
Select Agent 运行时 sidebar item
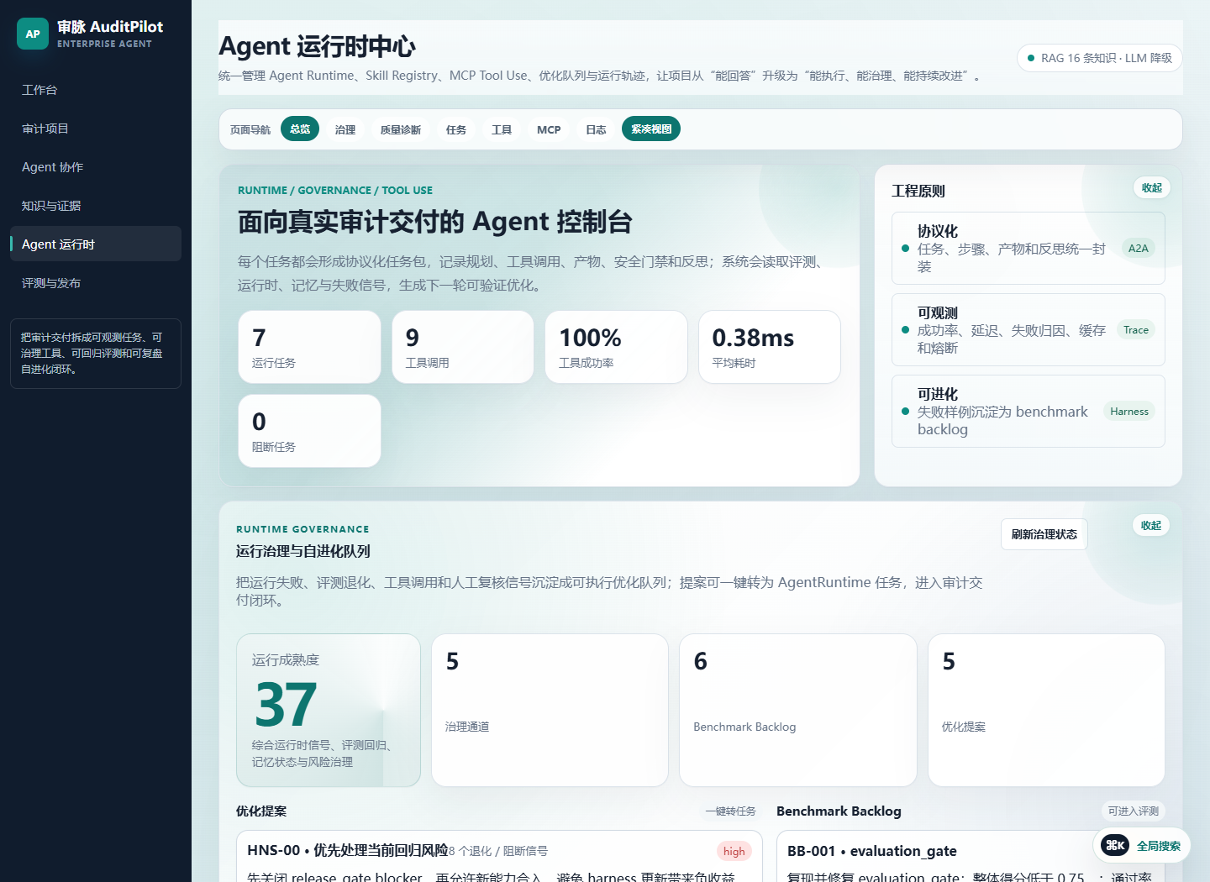point(96,244)
